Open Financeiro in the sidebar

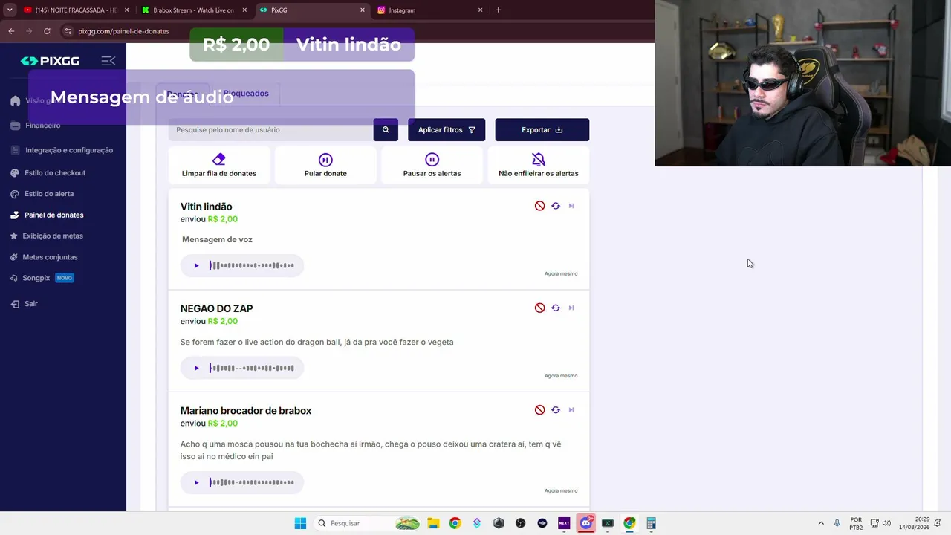coord(42,126)
